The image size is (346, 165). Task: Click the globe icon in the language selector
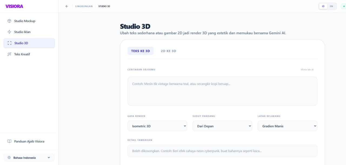point(9,158)
